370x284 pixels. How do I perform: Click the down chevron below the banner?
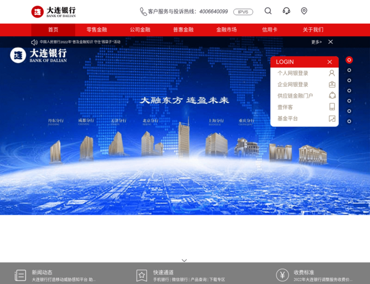pyautogui.click(x=184, y=260)
